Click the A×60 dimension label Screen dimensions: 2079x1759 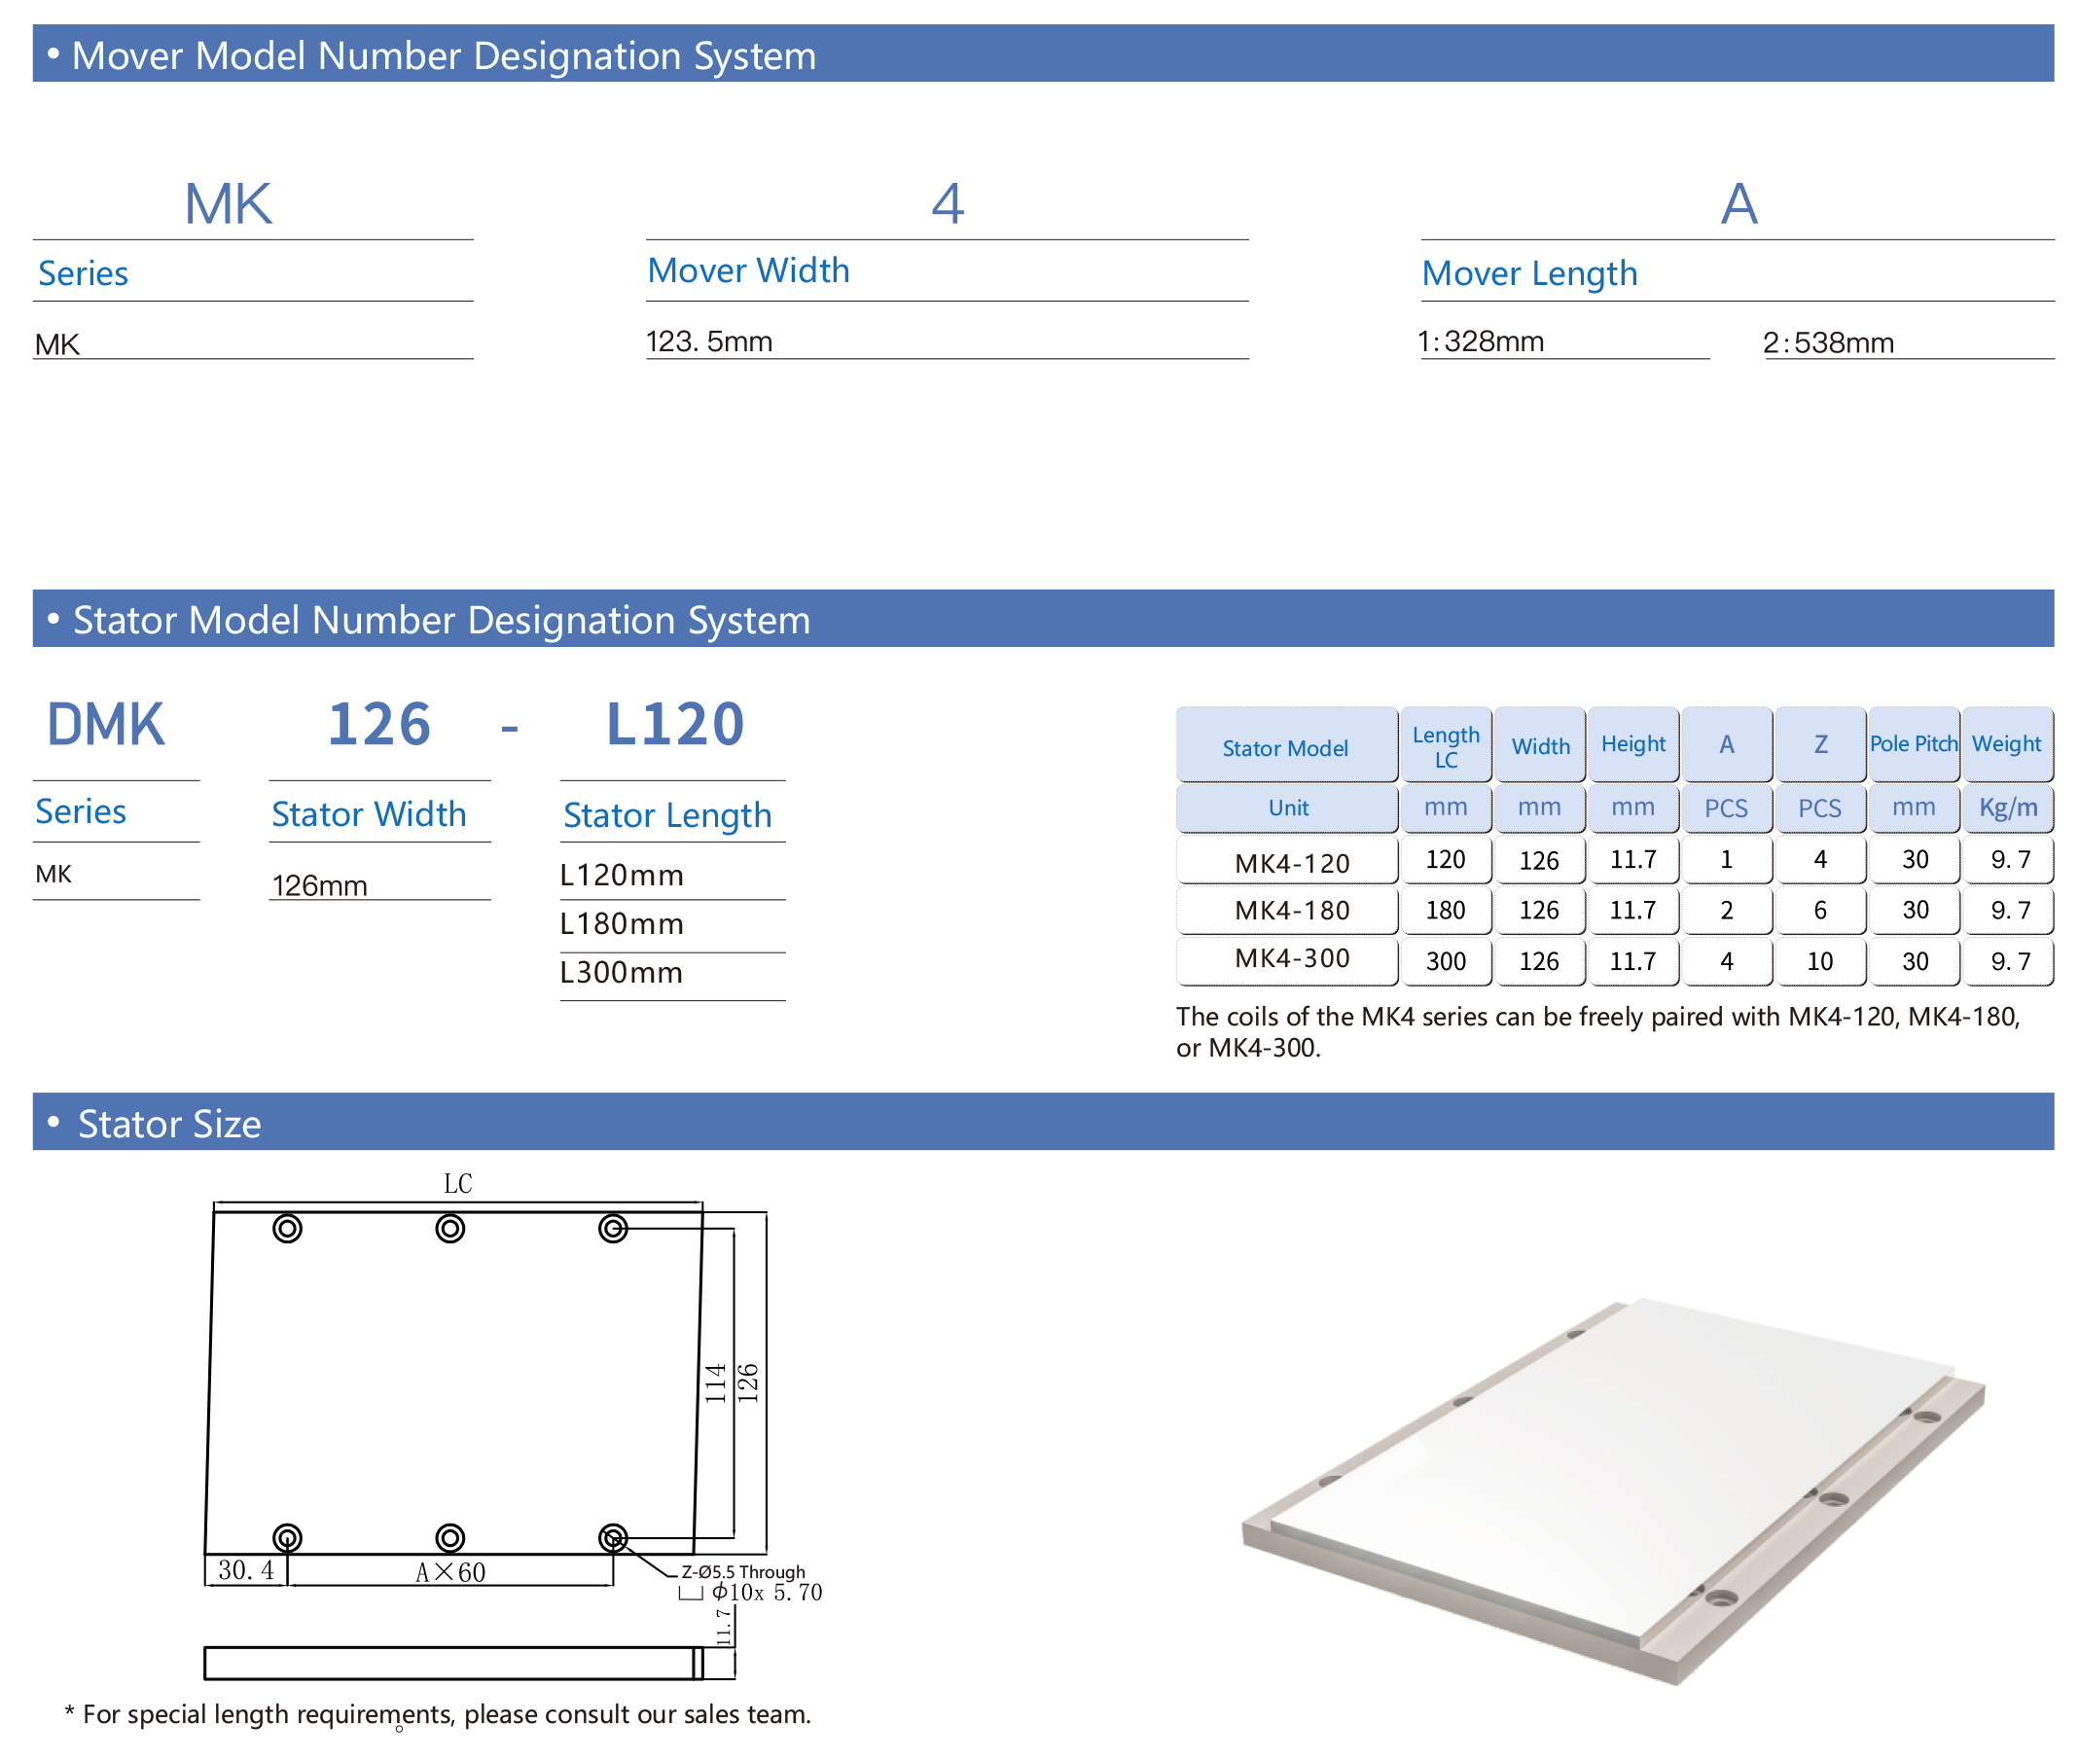click(x=449, y=1572)
